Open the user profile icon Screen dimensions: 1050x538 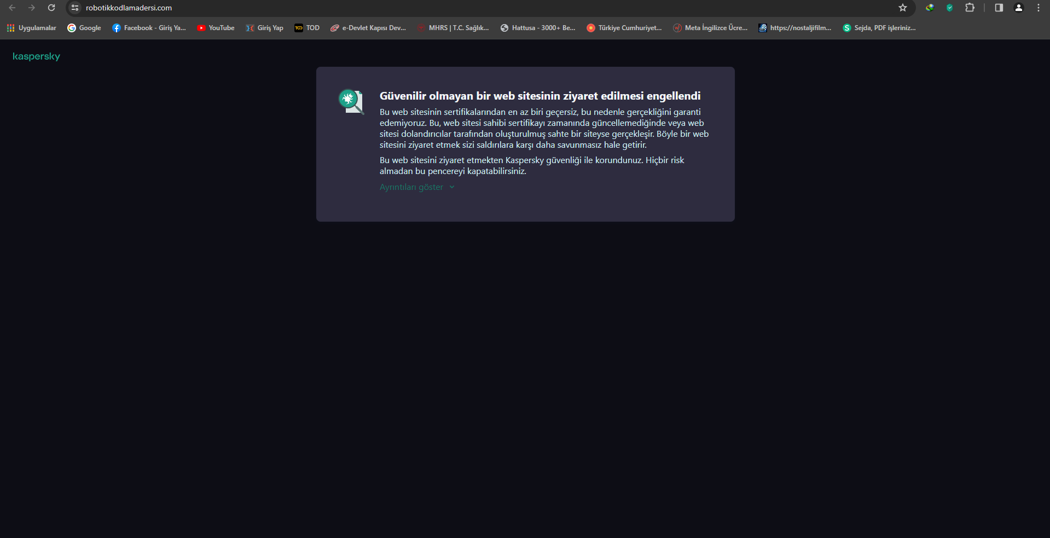[1019, 8]
